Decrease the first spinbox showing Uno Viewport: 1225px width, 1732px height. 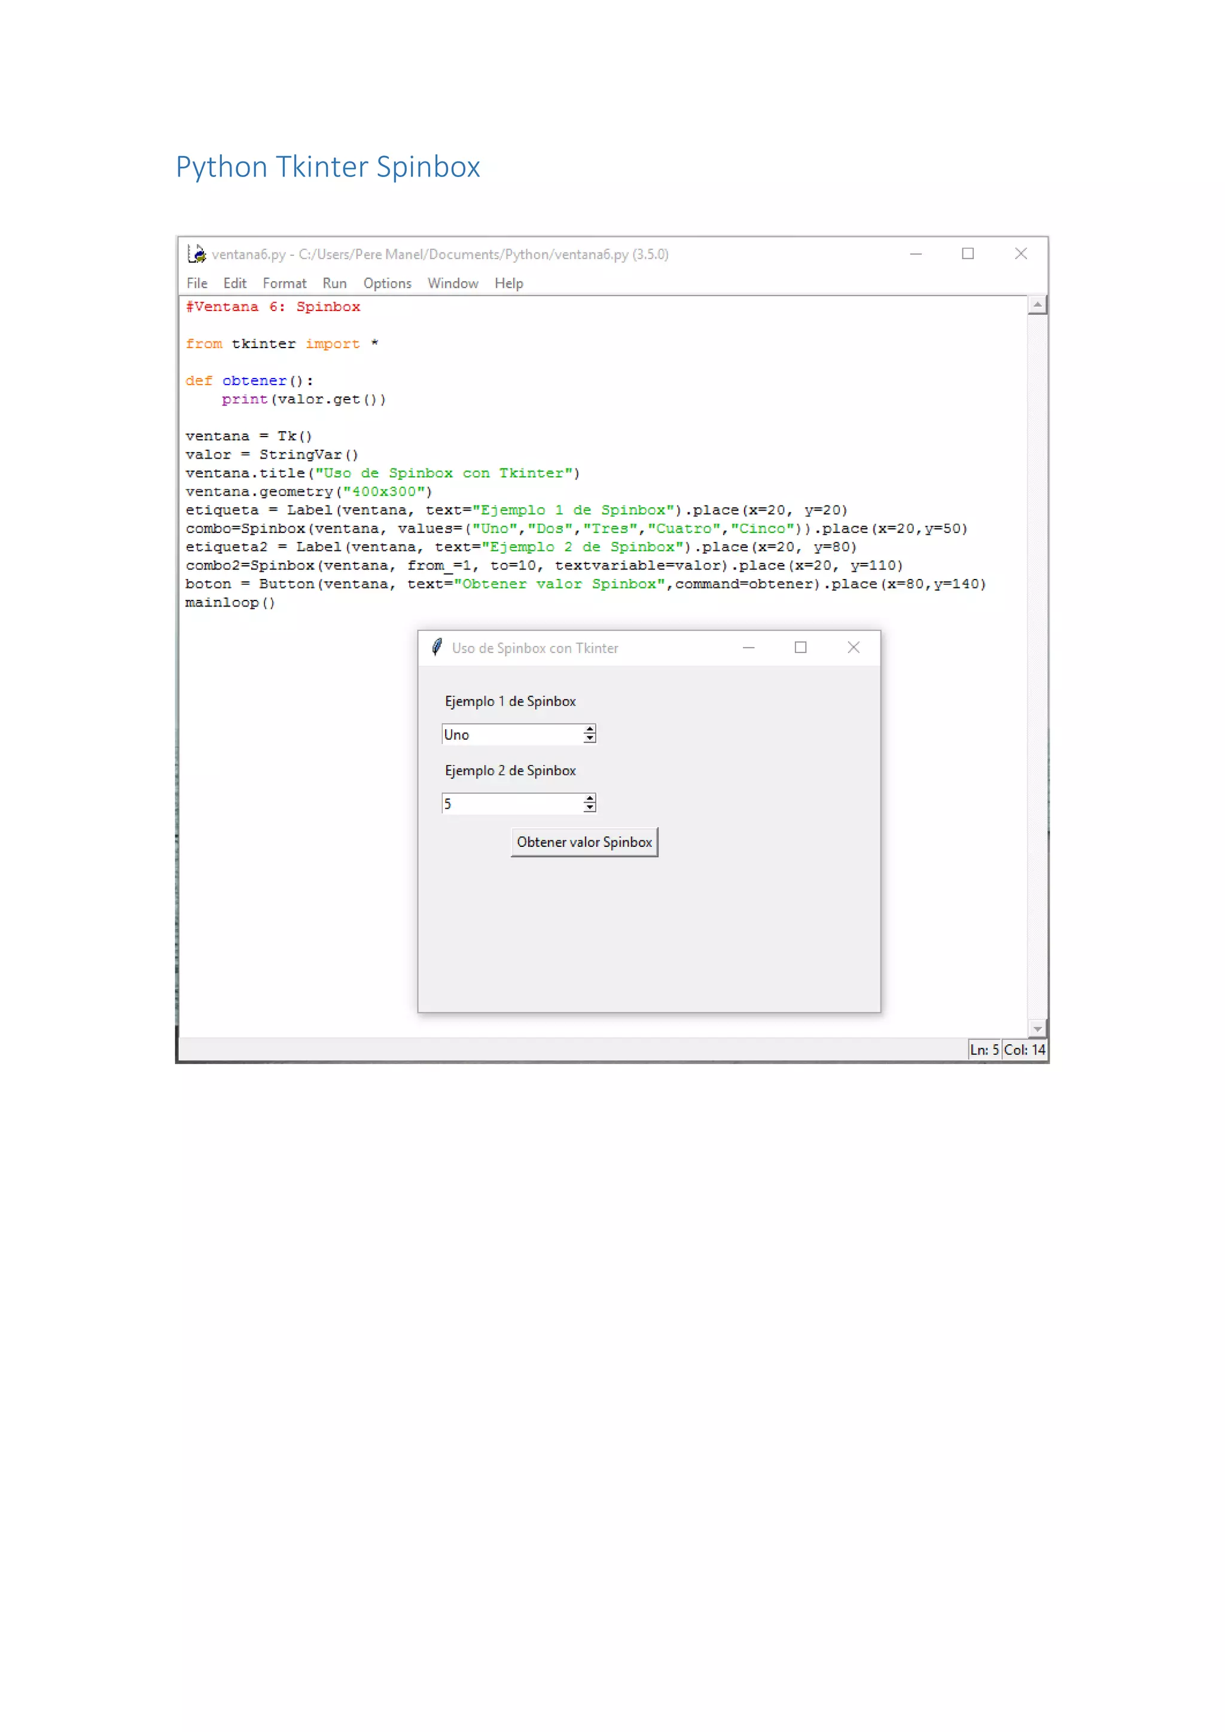[590, 739]
